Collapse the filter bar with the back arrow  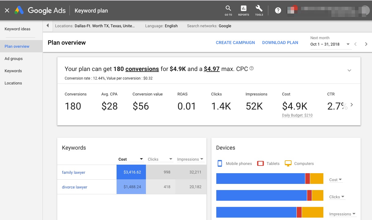click(47, 26)
